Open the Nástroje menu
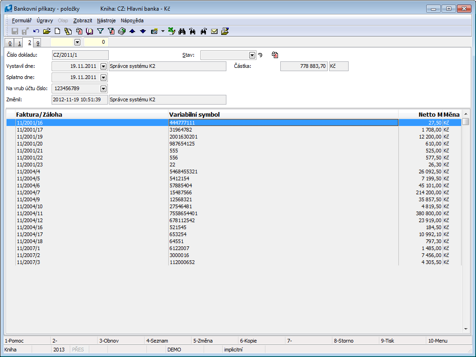 pyautogui.click(x=106, y=20)
